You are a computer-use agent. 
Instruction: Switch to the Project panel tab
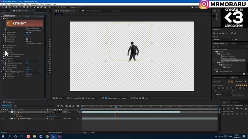pyautogui.click(x=4, y=11)
